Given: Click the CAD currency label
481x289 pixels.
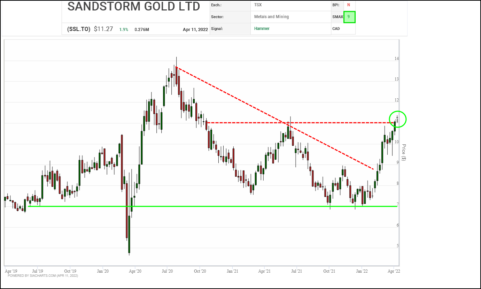Looking at the screenshot, I should pos(336,29).
